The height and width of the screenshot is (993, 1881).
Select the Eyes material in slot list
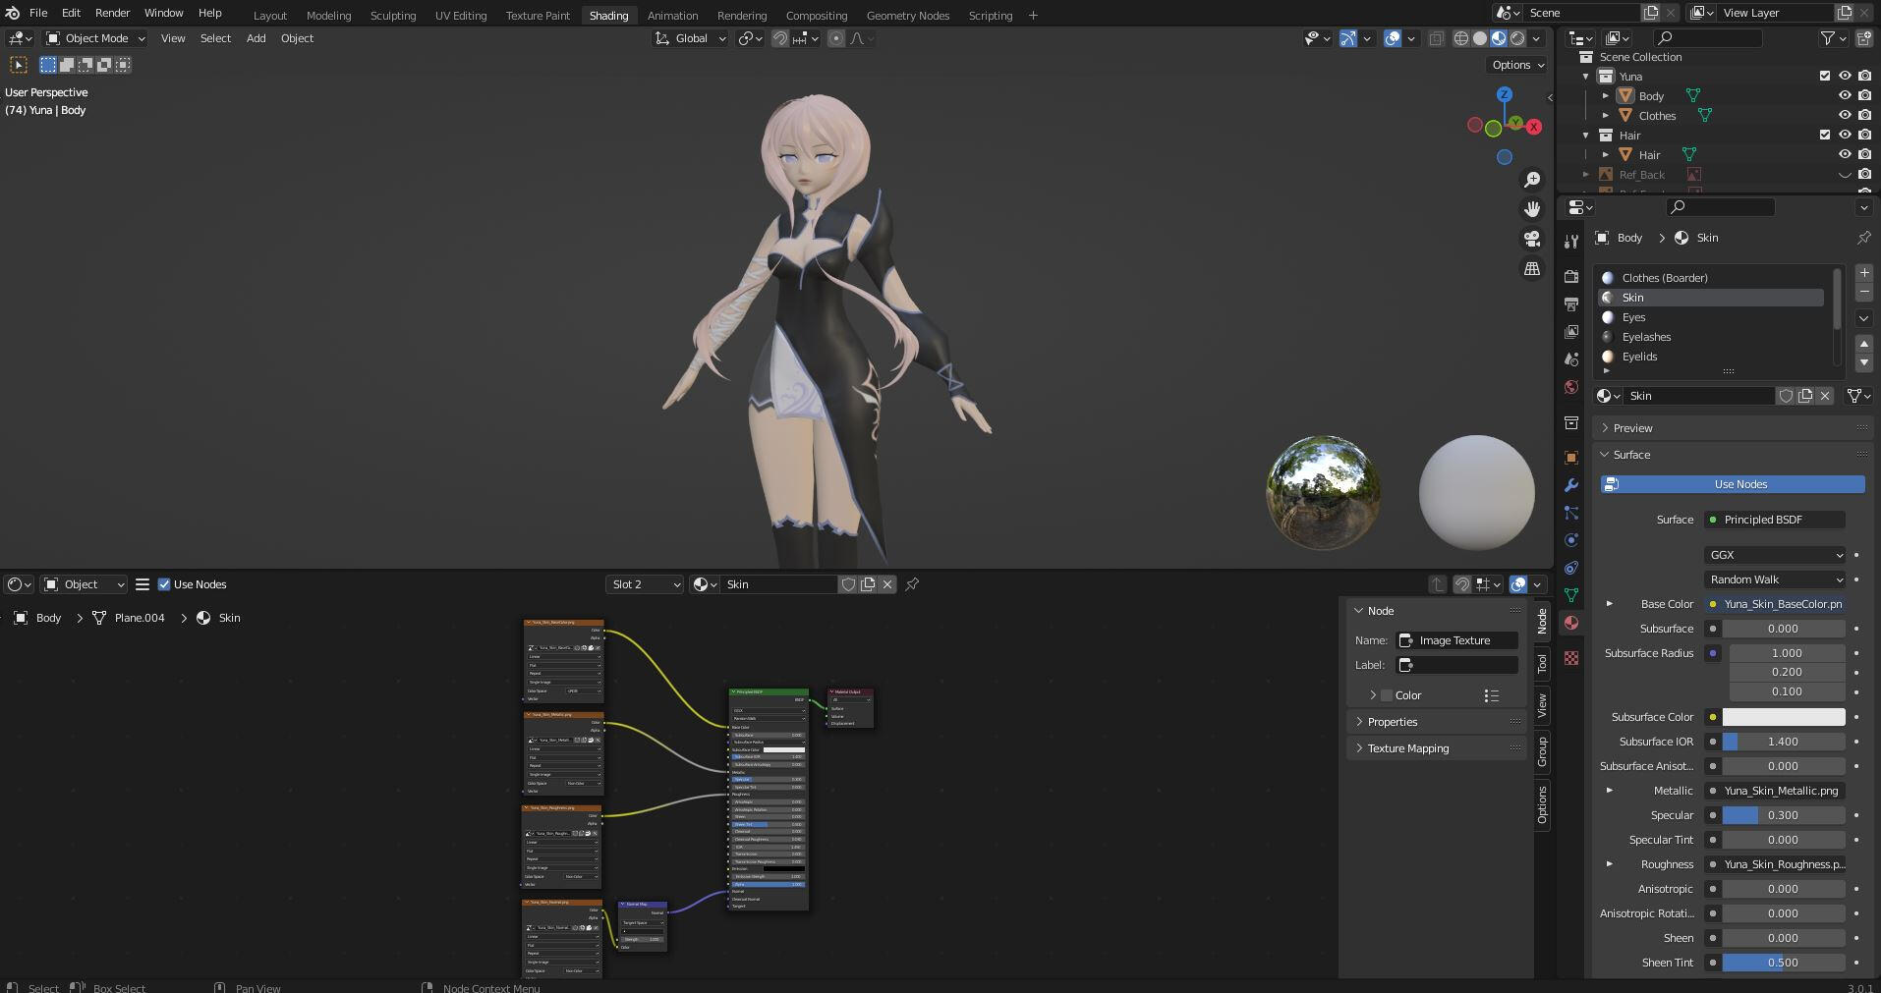(x=1633, y=317)
